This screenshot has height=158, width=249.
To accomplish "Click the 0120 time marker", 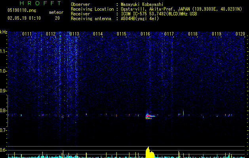I will [240, 34].
